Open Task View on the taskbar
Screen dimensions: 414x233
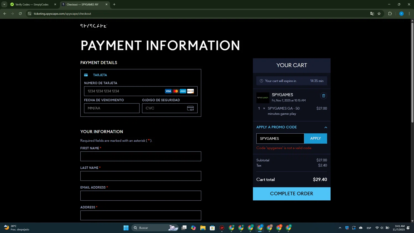point(184,228)
